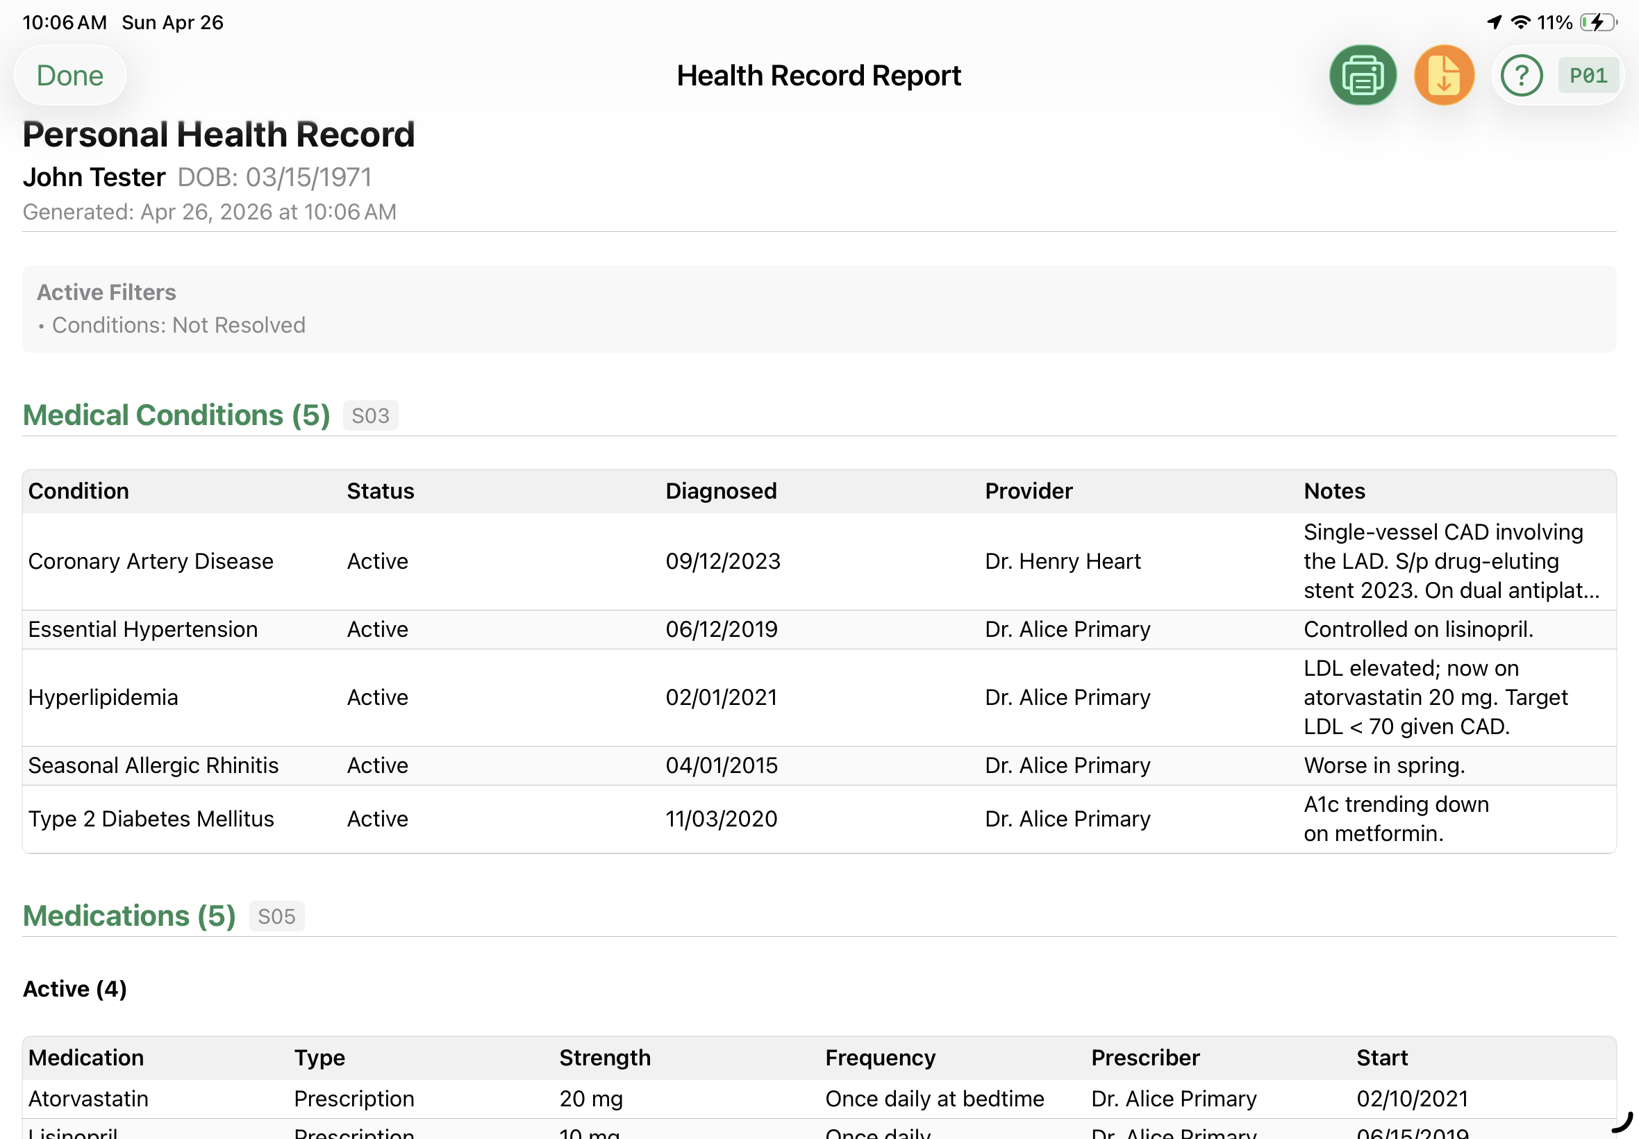Viewport: 1639px width, 1139px height.
Task: Click 'Conditions: Not Resolved' filter
Action: 178,325
